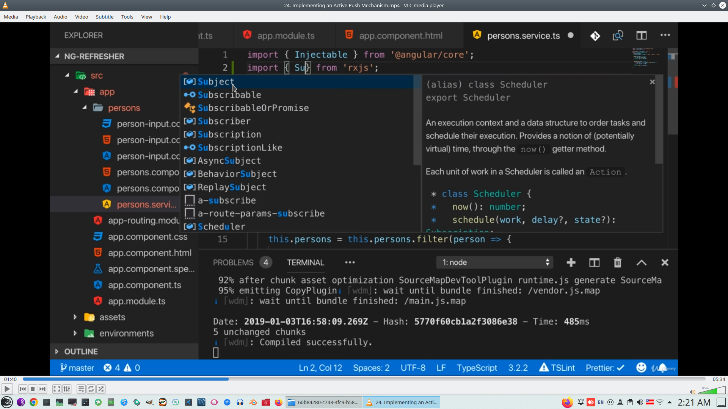The width and height of the screenshot is (728, 409).
Task: Toggle the playlist view
Action: pos(81,389)
